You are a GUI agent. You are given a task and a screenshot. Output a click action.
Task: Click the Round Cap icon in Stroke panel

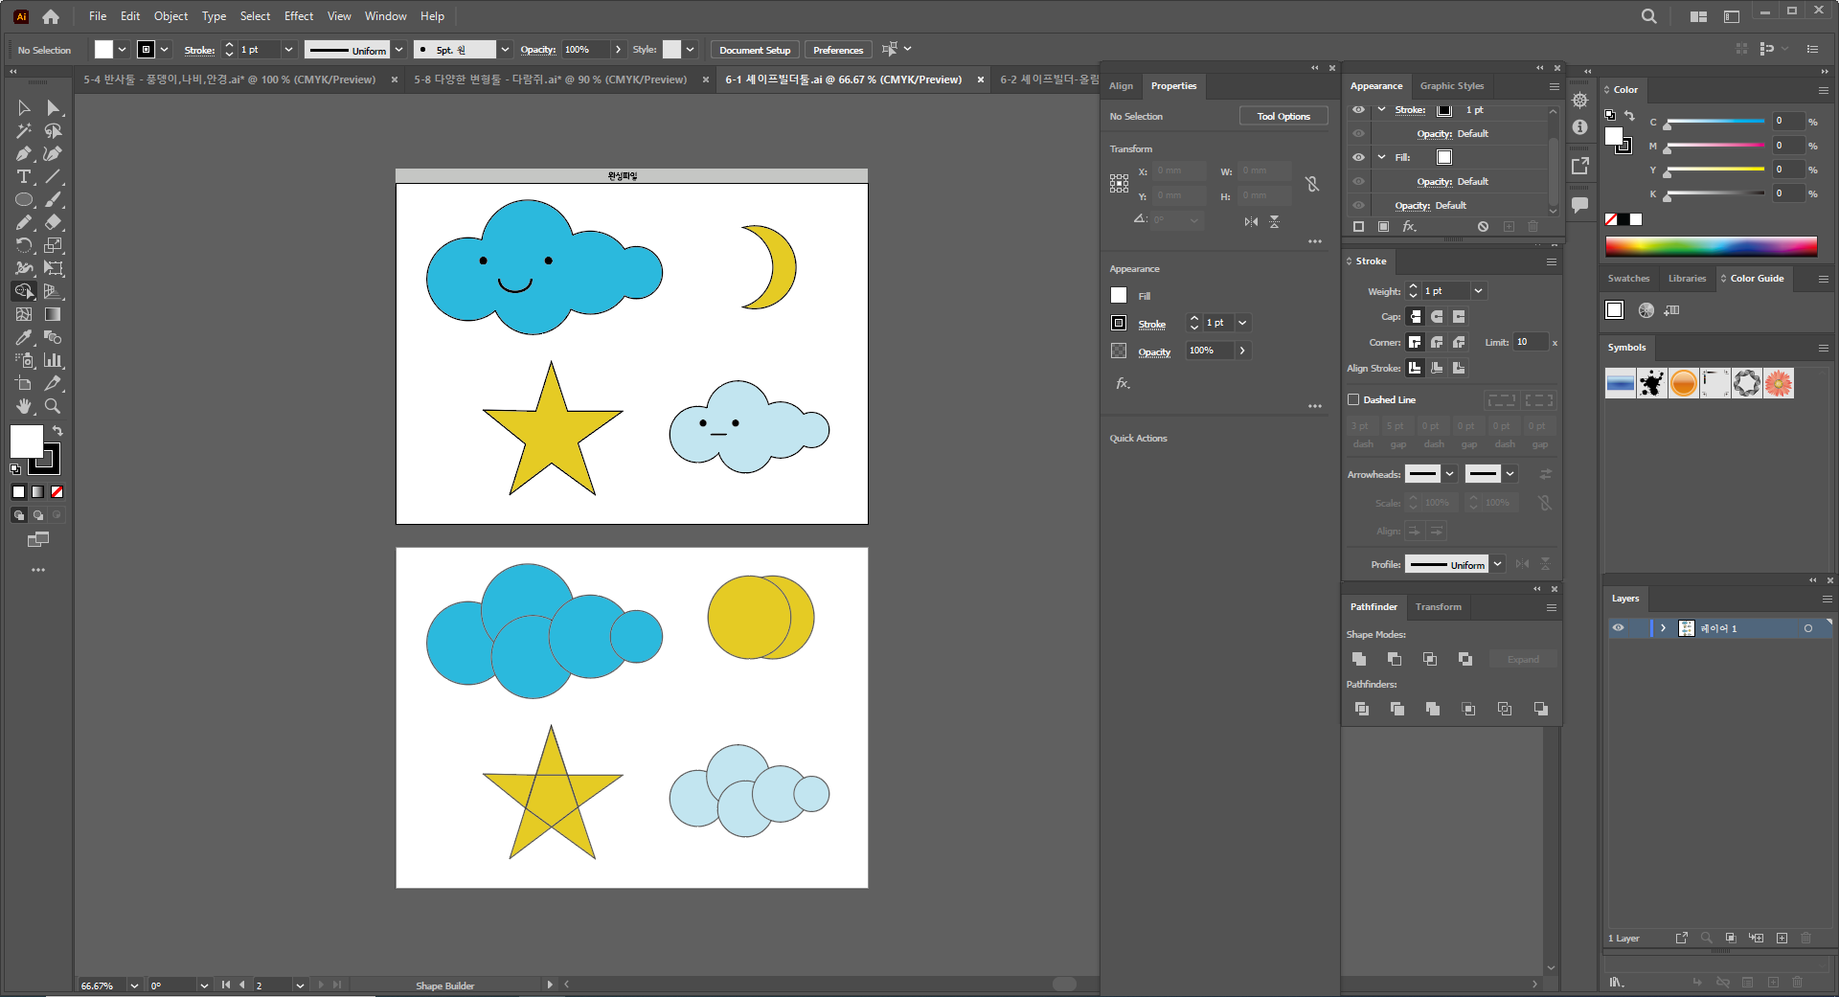(x=1437, y=317)
